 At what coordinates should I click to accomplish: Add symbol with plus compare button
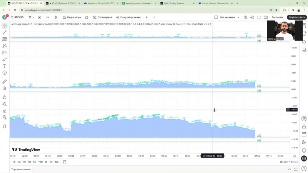tap(39, 17)
